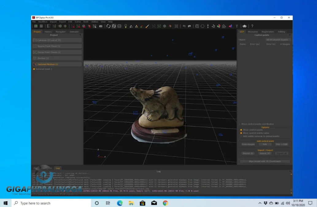Click the redo arrow icon

pos(189,26)
